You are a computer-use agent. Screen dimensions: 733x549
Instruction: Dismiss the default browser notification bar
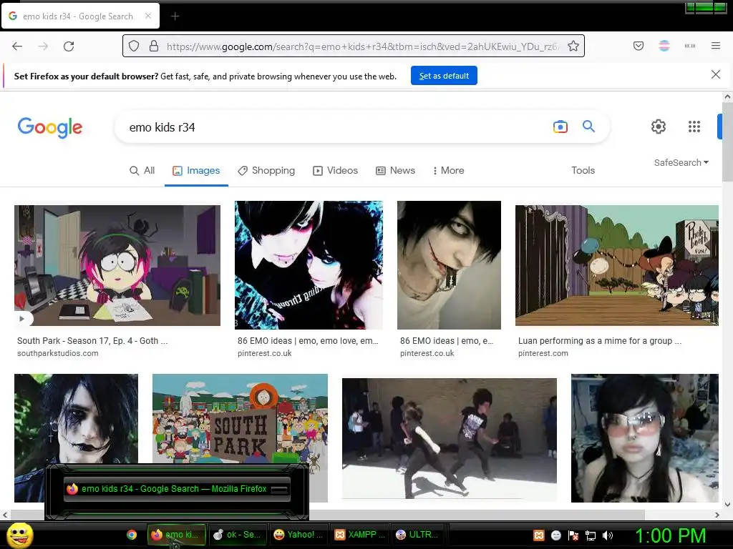point(715,74)
